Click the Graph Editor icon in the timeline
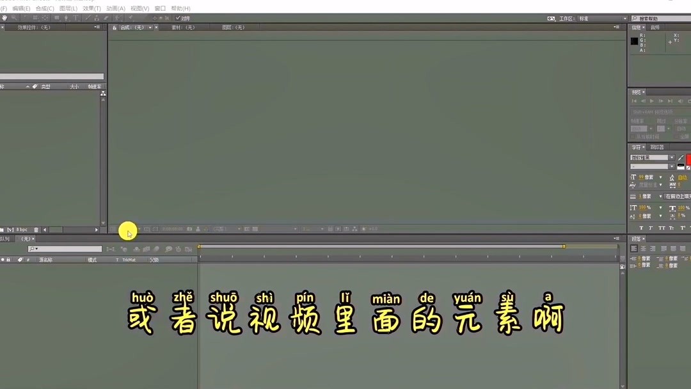Image resolution: width=691 pixels, height=389 pixels. click(189, 248)
